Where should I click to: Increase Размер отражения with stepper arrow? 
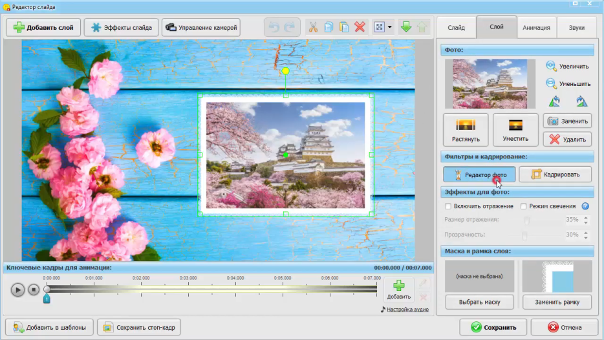click(x=586, y=217)
